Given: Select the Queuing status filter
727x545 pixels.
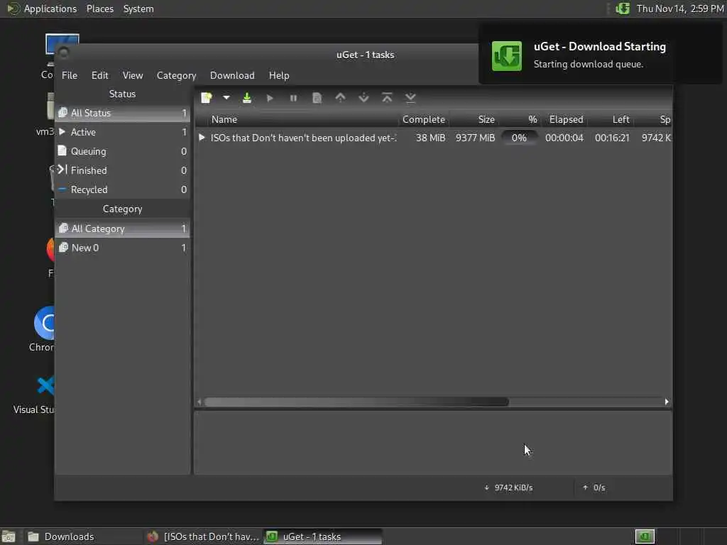Looking at the screenshot, I should coord(122,152).
